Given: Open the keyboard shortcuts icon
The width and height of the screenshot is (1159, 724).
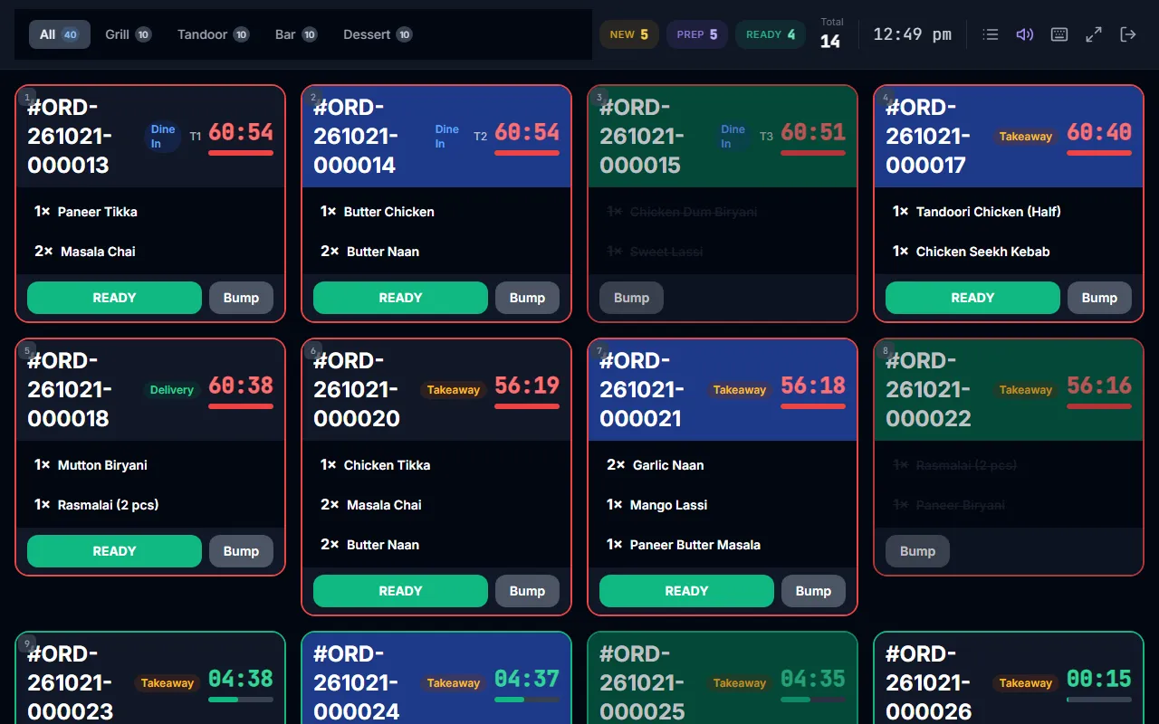Looking at the screenshot, I should click(1059, 34).
